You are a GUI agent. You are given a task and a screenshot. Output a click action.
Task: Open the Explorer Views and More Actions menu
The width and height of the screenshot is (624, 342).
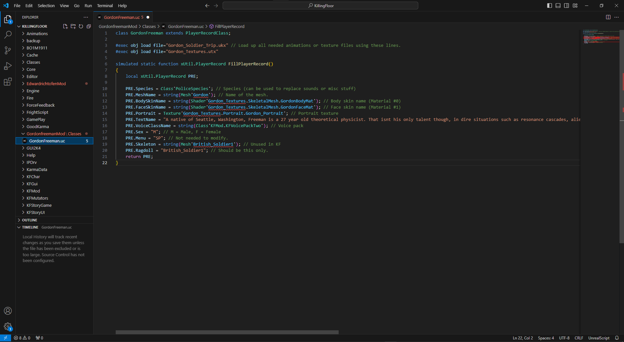click(x=86, y=17)
